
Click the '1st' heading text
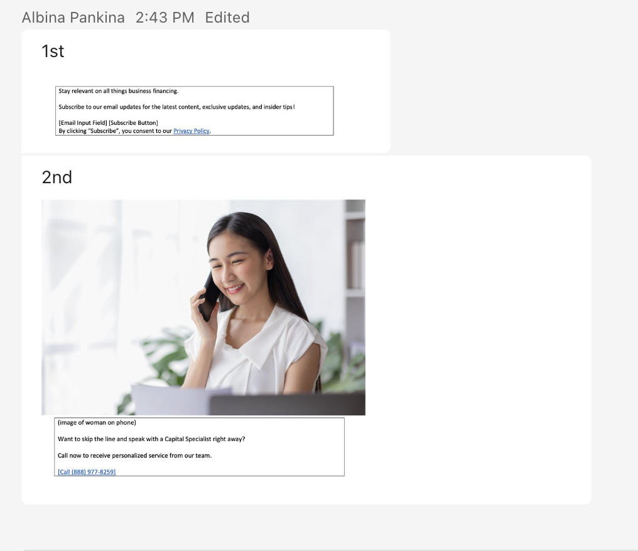tap(53, 51)
